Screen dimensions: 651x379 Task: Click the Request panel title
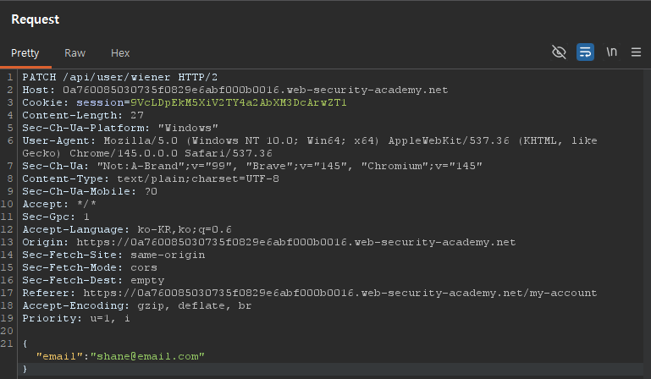(x=35, y=19)
